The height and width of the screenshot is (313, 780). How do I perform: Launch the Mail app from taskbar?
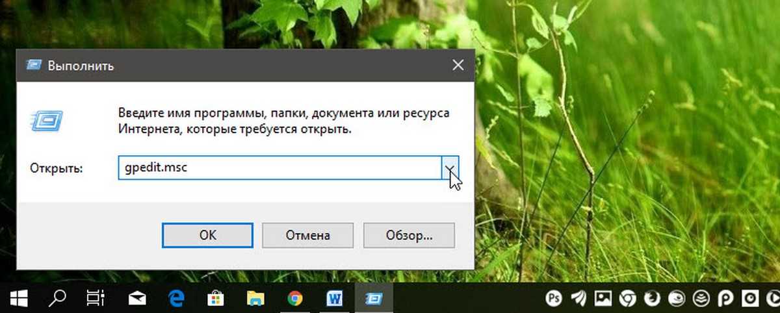click(x=137, y=299)
